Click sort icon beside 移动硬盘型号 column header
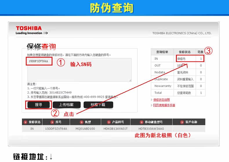229x162 pixels. [141, 122]
